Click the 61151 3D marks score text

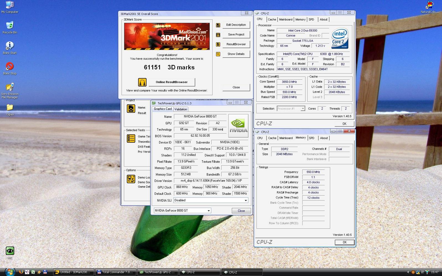click(x=169, y=67)
